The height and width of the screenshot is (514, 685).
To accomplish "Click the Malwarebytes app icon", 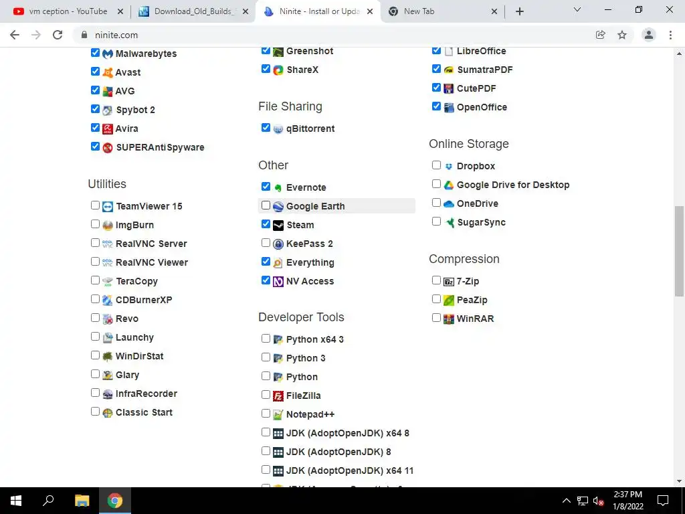I will (x=108, y=54).
